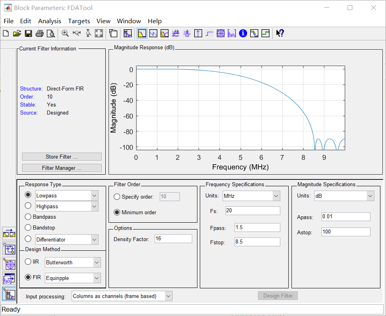This screenshot has height=316, width=386.
Task: Click the Zoom In magnifier icon
Action: coord(65,34)
